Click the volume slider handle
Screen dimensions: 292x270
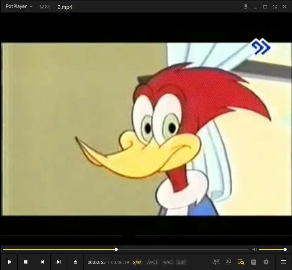(x=285, y=249)
